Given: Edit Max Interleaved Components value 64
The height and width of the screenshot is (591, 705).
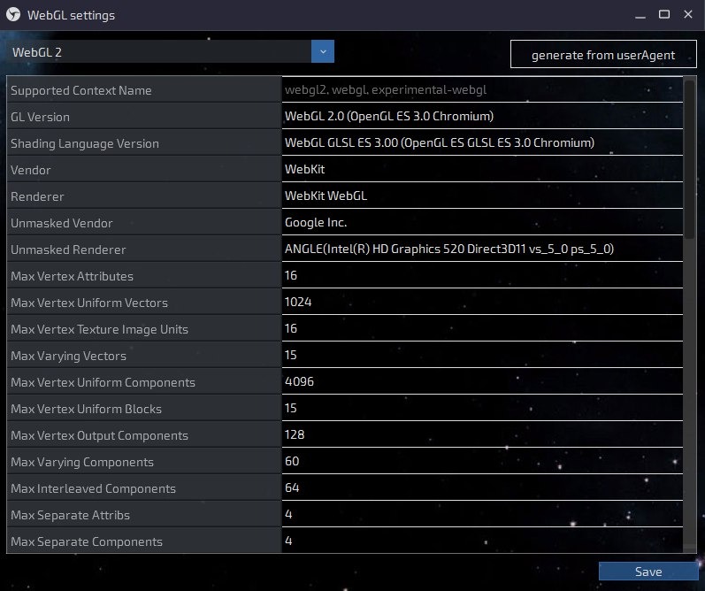Looking at the screenshot, I should click(482, 487).
